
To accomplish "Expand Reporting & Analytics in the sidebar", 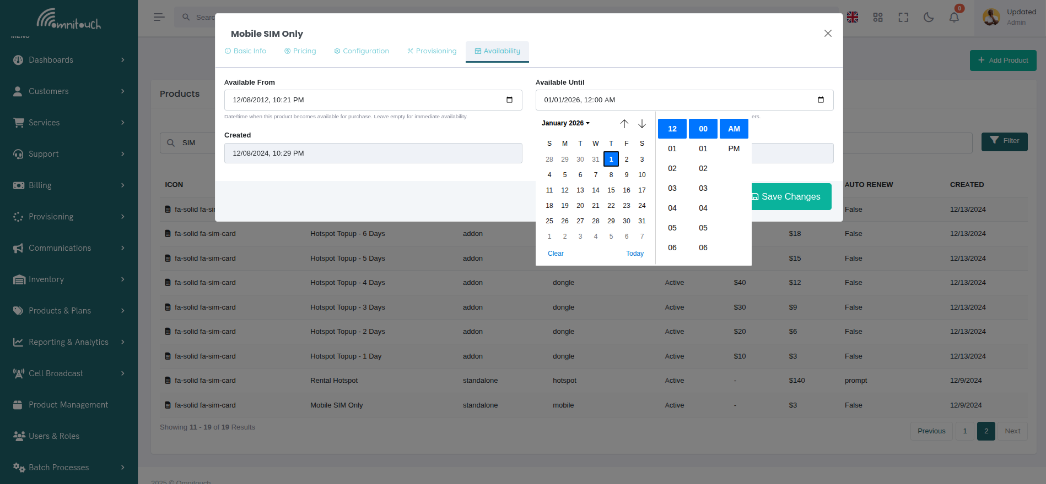I will 69,342.
